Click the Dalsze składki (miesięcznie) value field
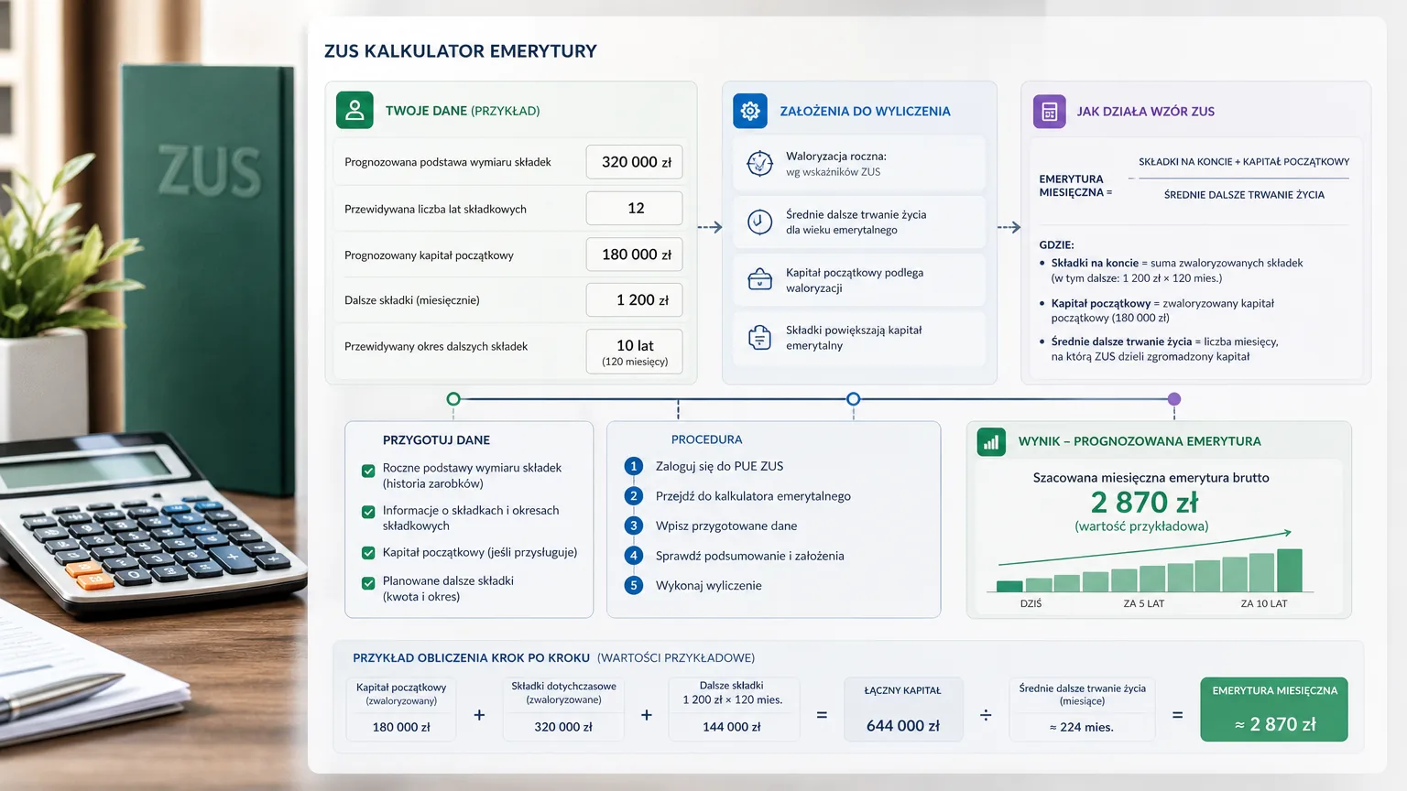Image resolution: width=1407 pixels, height=791 pixels. click(635, 300)
